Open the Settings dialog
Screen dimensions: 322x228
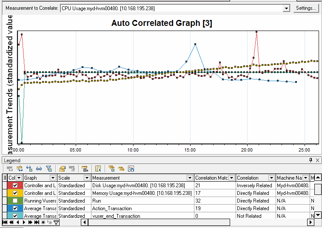pos(306,8)
